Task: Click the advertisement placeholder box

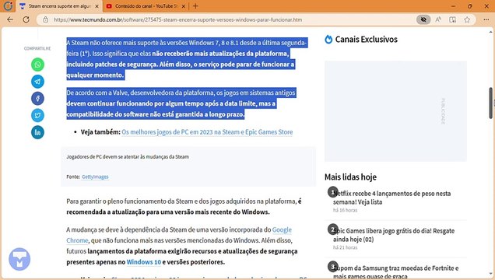Action: pos(395,111)
